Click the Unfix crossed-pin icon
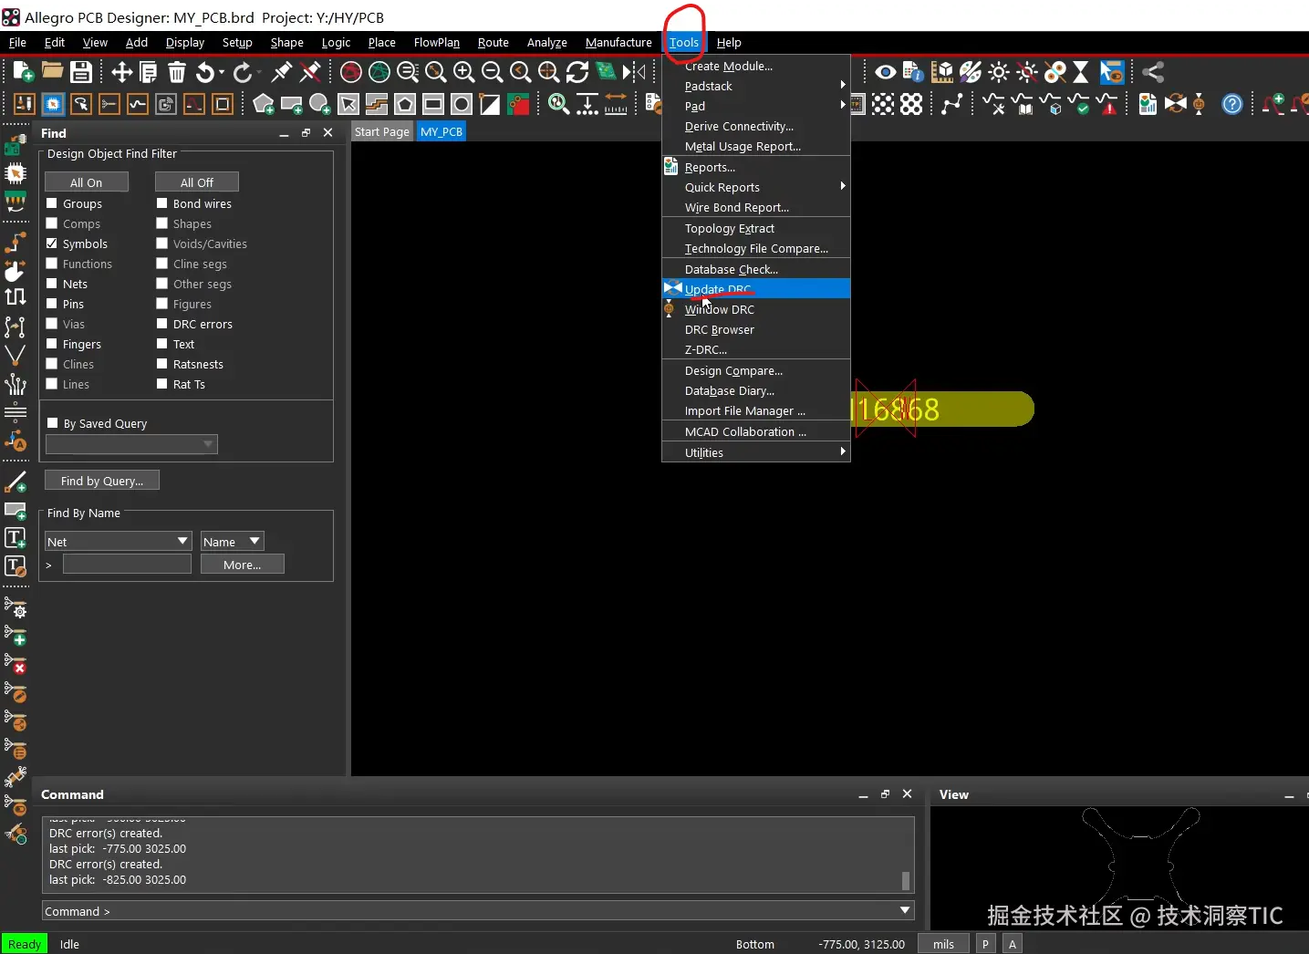Image resolution: width=1309 pixels, height=954 pixels. (310, 72)
